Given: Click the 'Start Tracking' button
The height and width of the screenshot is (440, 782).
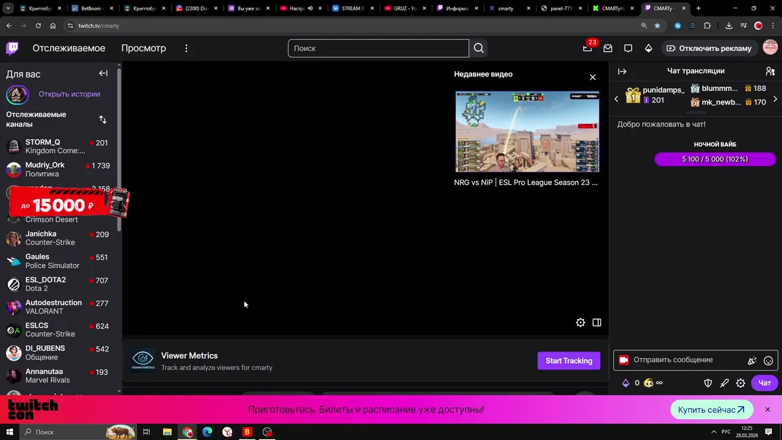Looking at the screenshot, I should [x=569, y=361].
